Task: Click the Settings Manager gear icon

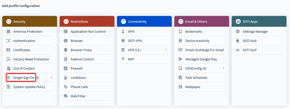Action: [x=238, y=32]
